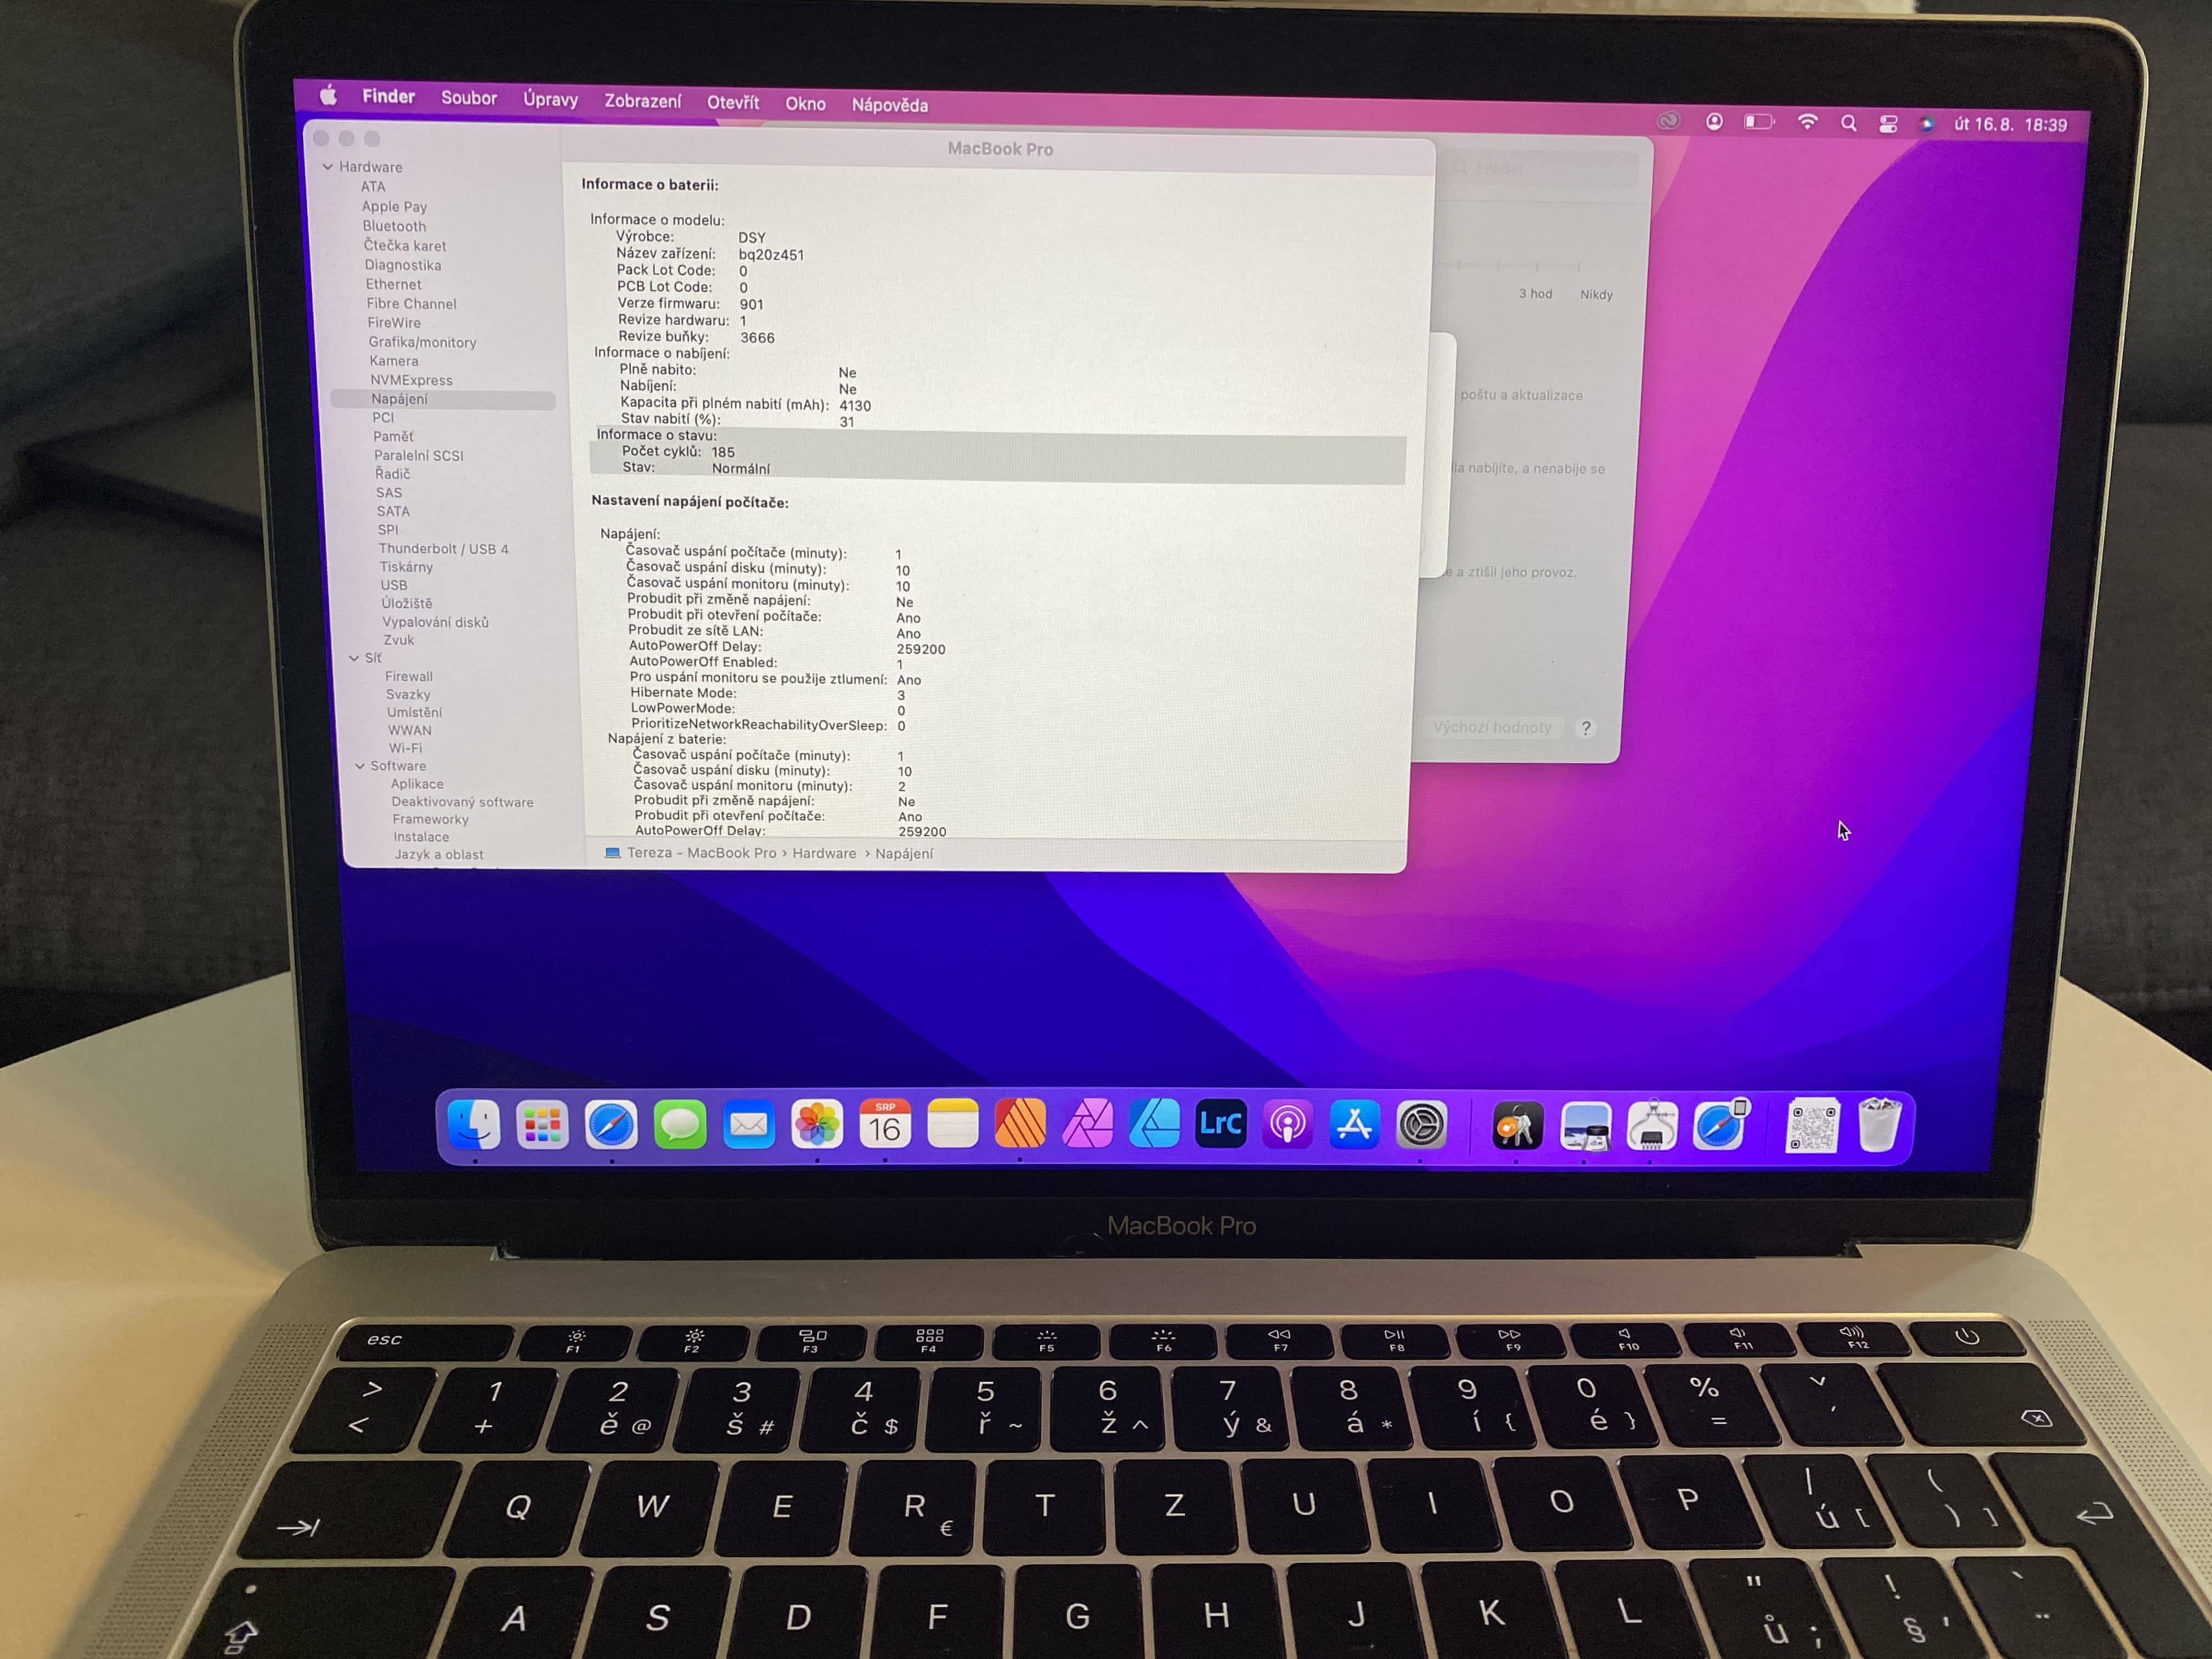
Task: Open Podcasts app from the Dock
Action: tap(1287, 1125)
